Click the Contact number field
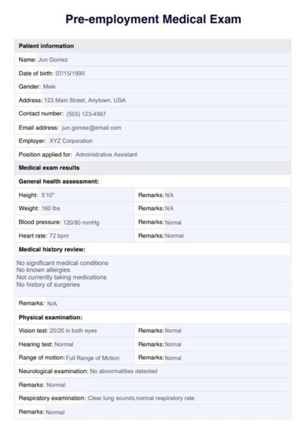 click(x=86, y=114)
